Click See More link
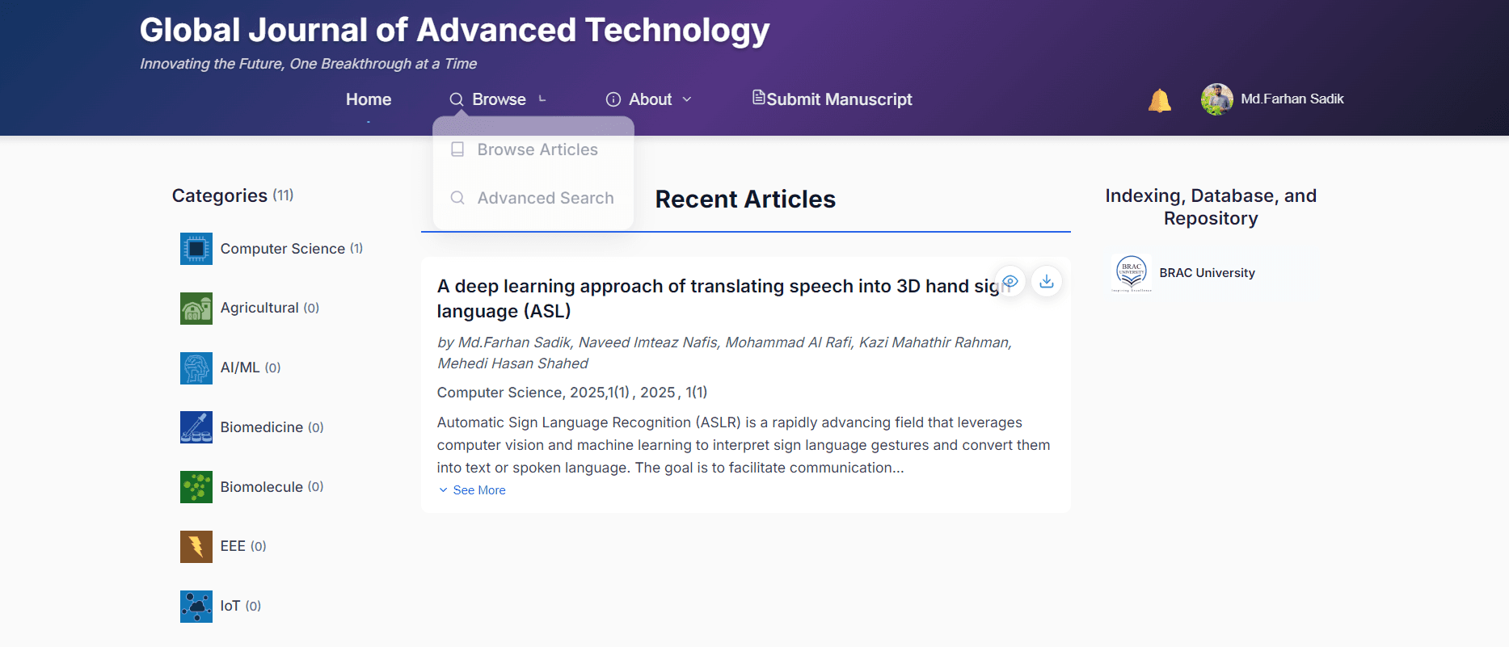Viewport: 1509px width, 647px height. pyautogui.click(x=479, y=490)
